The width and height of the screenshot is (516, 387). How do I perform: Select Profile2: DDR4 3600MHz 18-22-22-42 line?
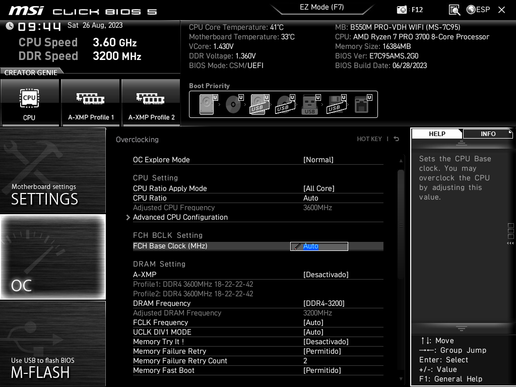click(193, 294)
